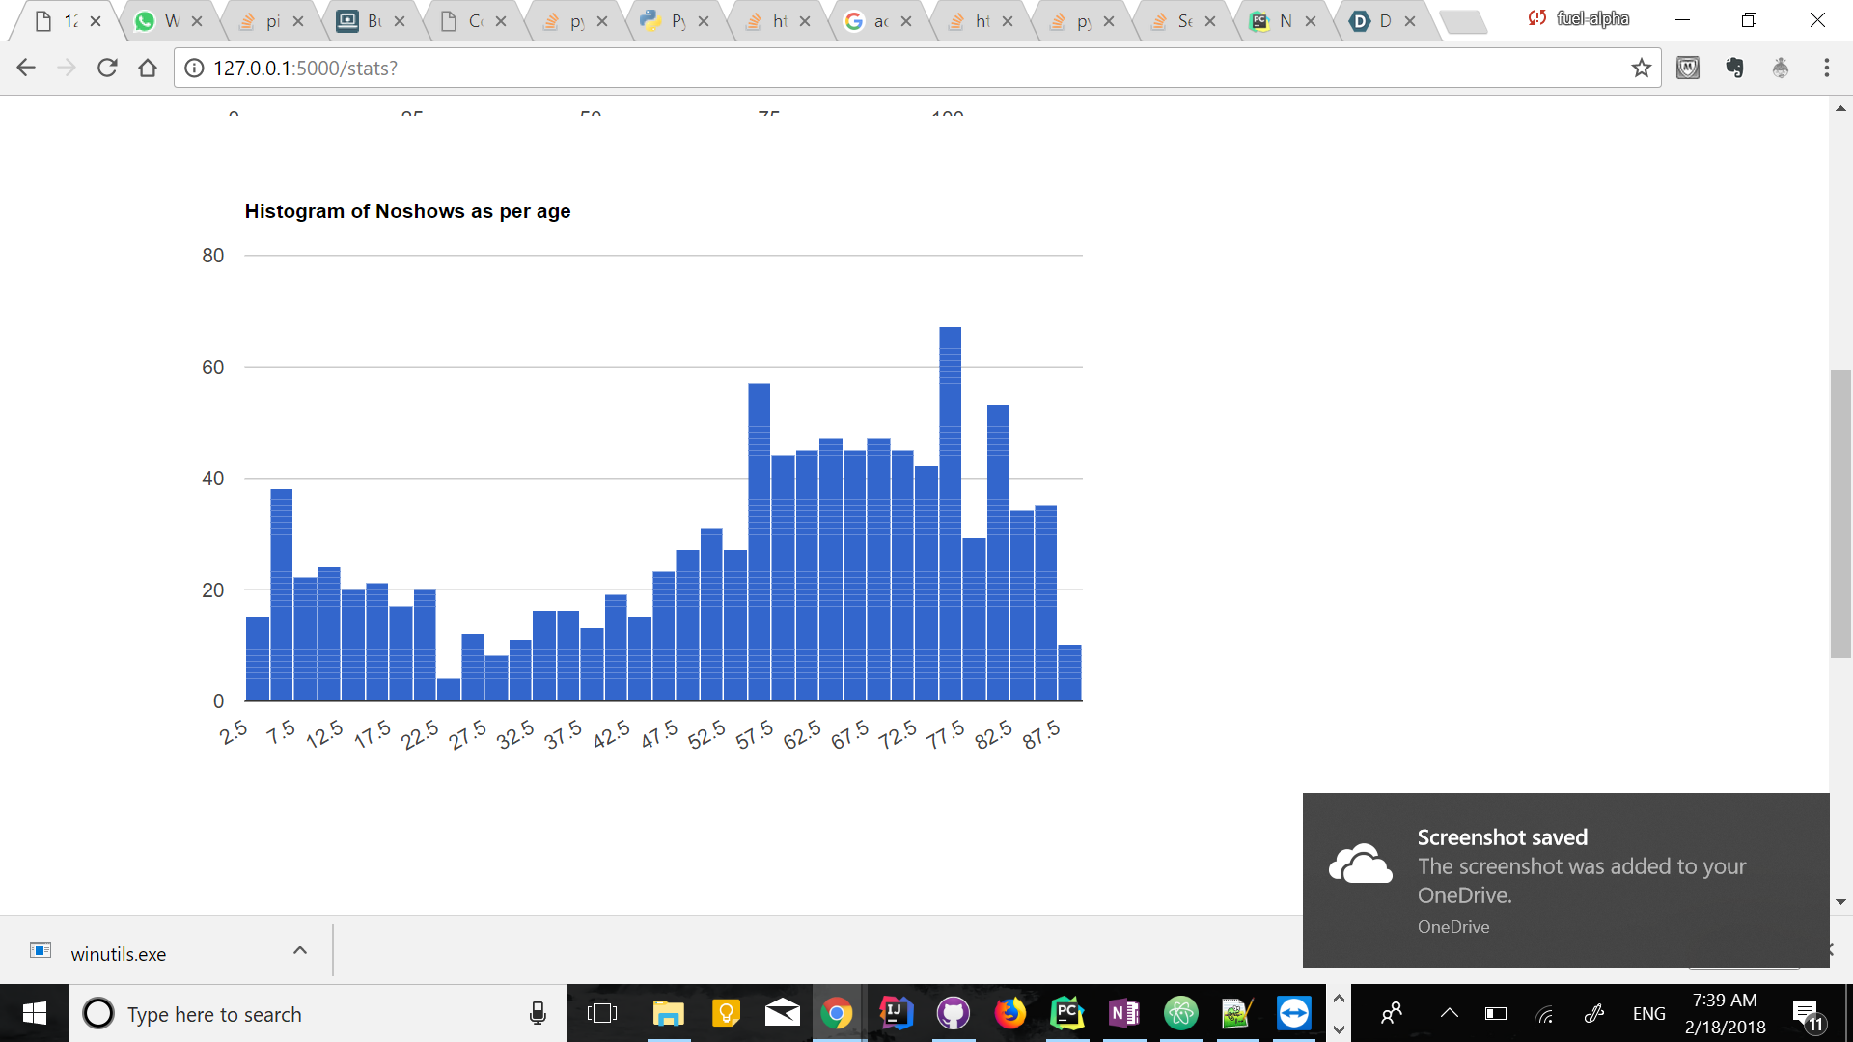Expand winutils.exe download options chevron
Image resolution: width=1853 pixels, height=1042 pixels.
click(300, 951)
